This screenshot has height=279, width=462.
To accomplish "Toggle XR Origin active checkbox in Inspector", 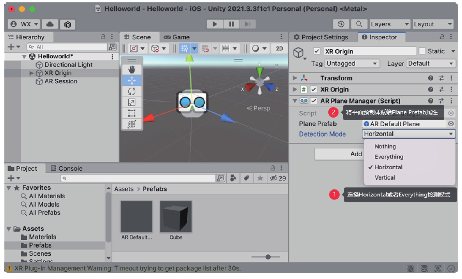I will [x=317, y=51].
